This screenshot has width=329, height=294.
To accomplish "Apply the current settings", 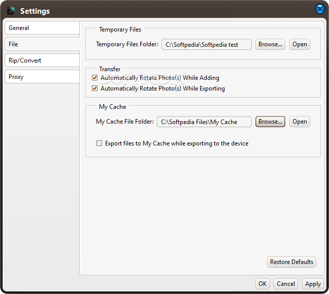I will coord(313,284).
